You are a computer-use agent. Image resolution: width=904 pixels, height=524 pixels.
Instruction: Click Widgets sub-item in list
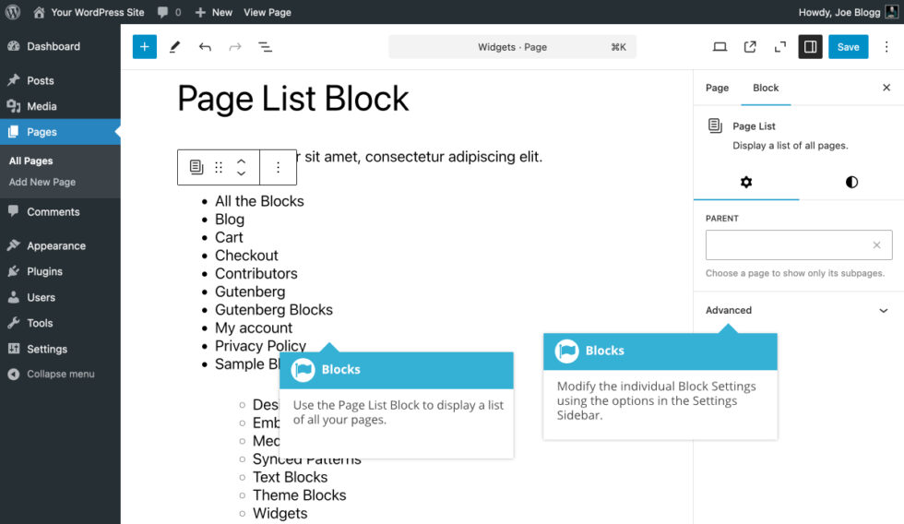(280, 513)
